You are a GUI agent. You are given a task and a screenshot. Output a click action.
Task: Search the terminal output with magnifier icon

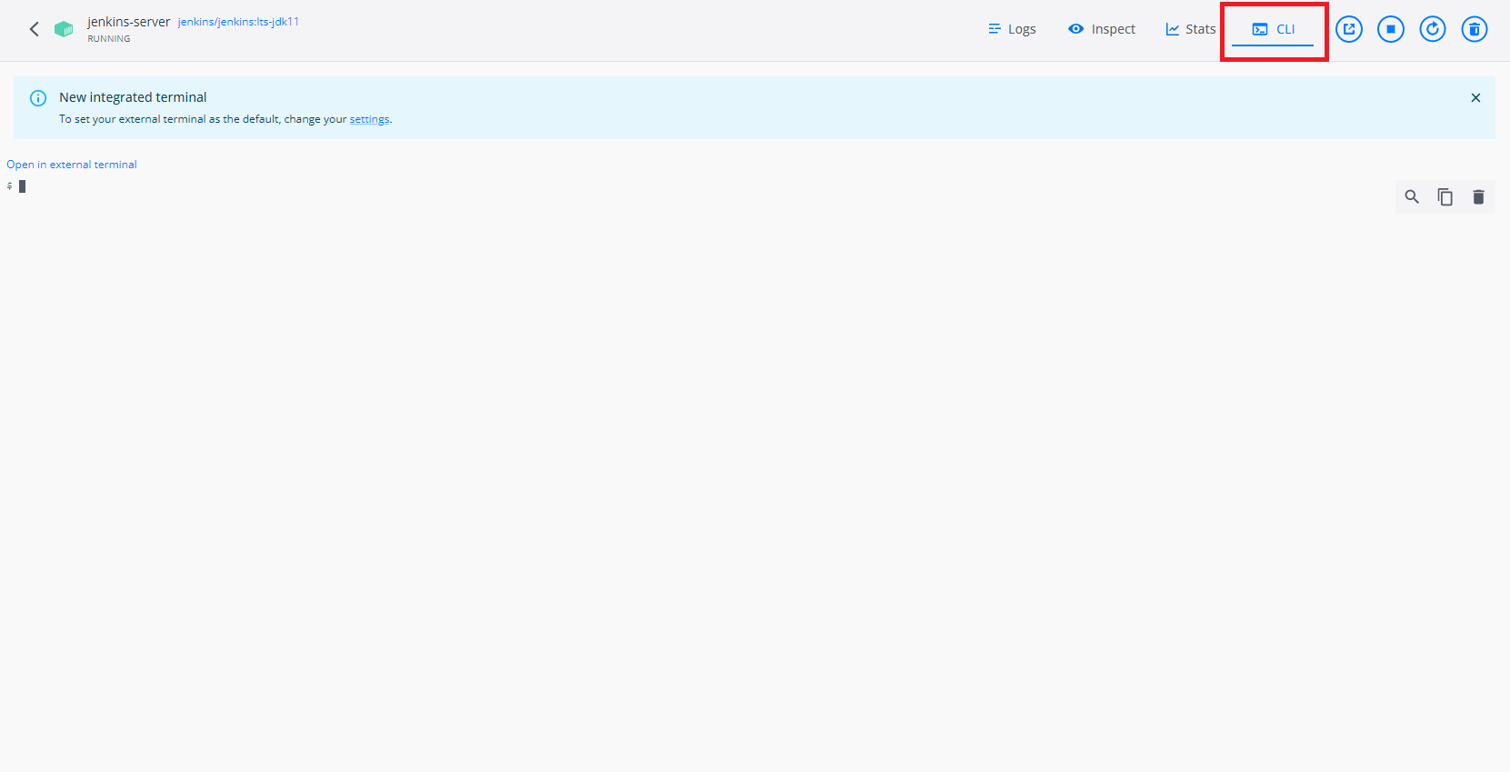(x=1412, y=196)
